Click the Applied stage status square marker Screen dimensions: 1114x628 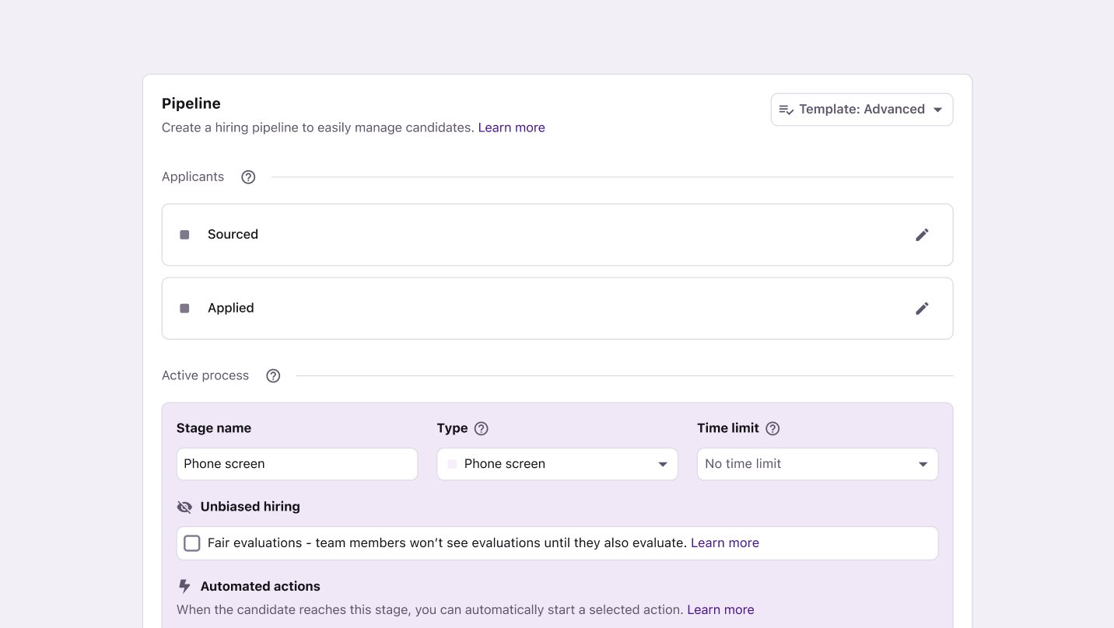click(184, 309)
